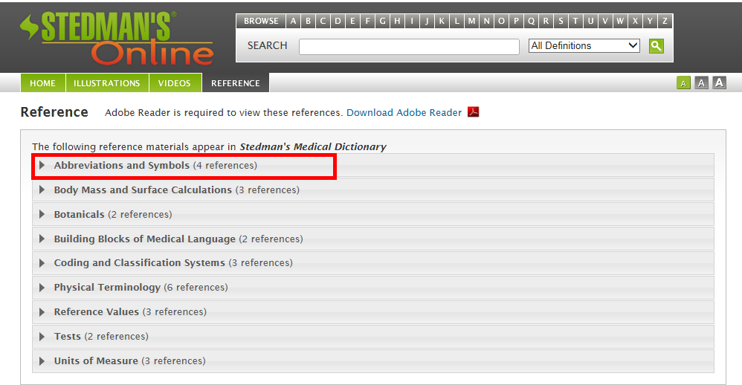Expand Coding and Classification Systems
Viewport: 742px width, 385px height.
tap(373, 263)
